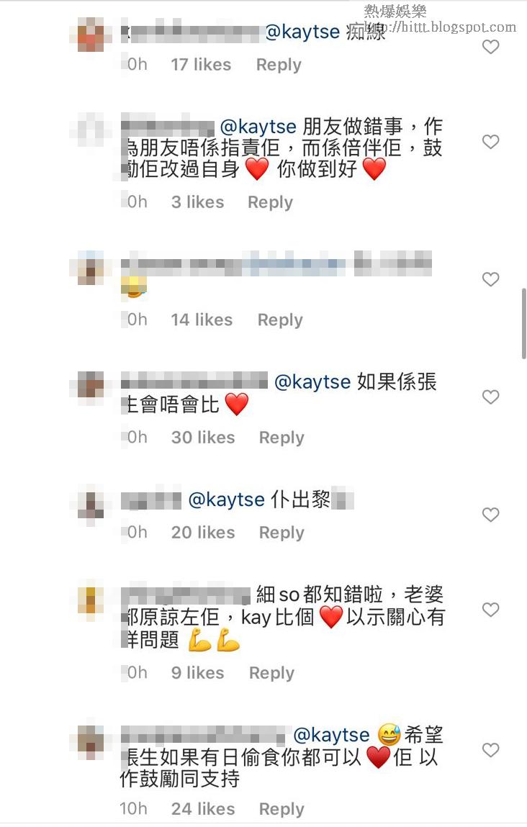Reply to the 30 likes comment

pos(281,438)
